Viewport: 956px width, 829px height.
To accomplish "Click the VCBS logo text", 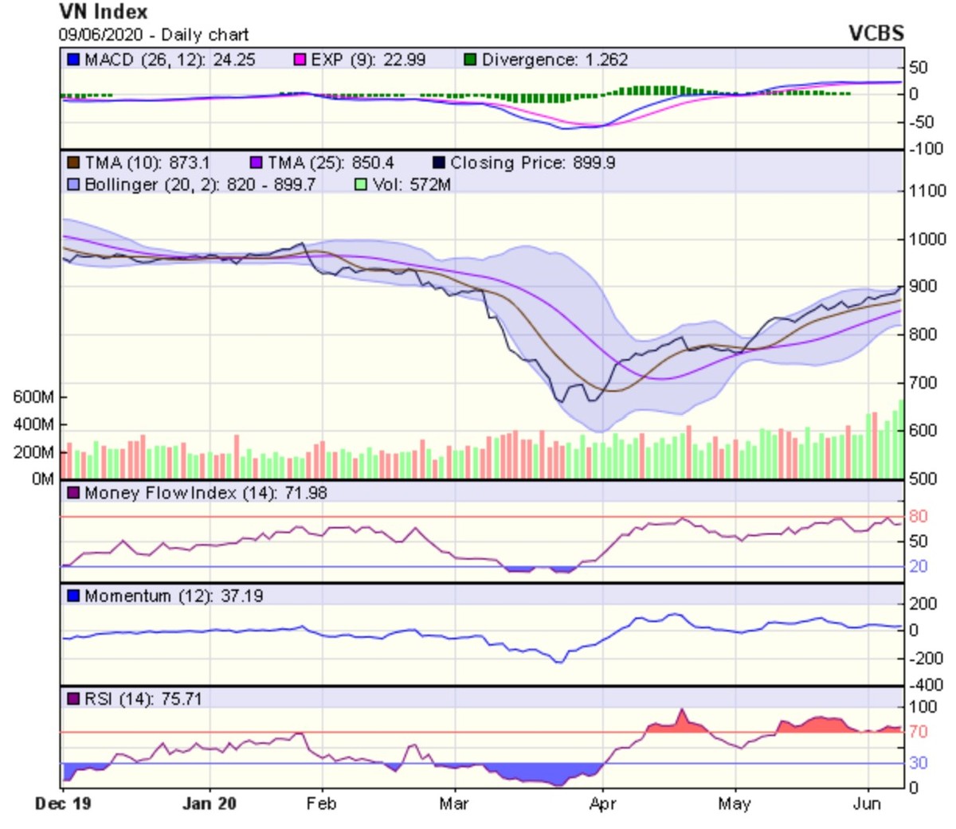I will [876, 33].
